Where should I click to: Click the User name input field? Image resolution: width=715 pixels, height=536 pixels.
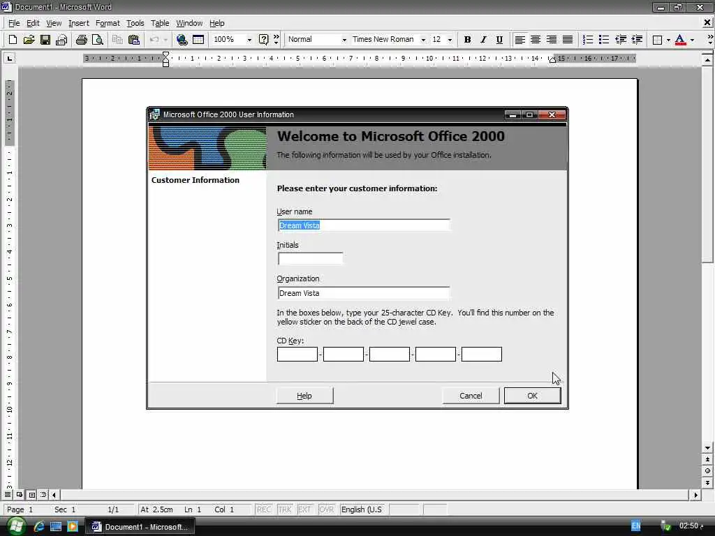(364, 225)
